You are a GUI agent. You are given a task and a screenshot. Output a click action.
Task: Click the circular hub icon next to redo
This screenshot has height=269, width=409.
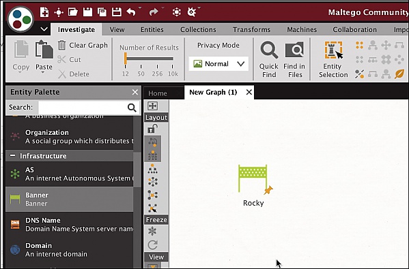click(177, 12)
